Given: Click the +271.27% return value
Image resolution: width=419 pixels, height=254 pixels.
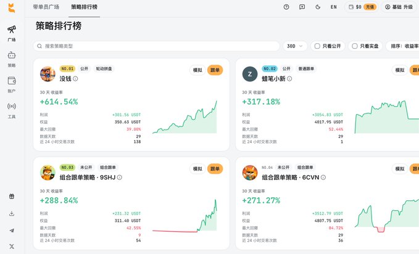Looking at the screenshot, I should pyautogui.click(x=261, y=200).
